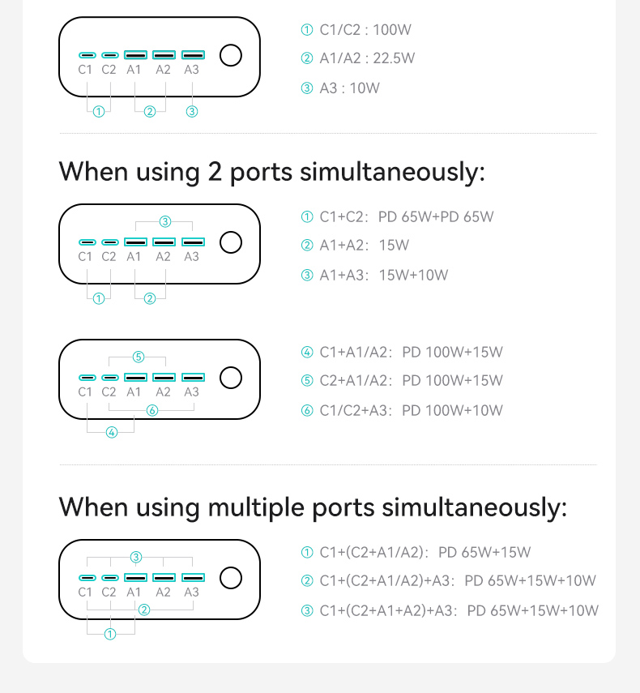This screenshot has height=693, width=640.
Task: Click the circled 3 beside A3 : 10W
Action: [307, 88]
